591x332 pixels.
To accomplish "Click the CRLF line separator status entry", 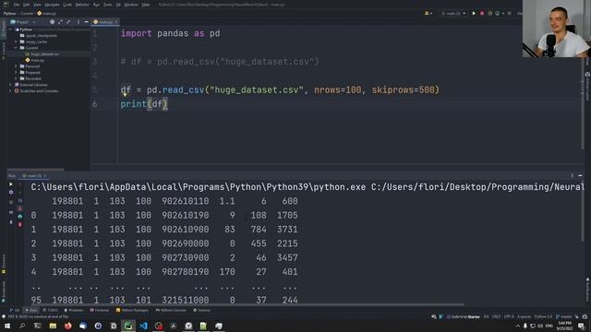I will [496, 317].
